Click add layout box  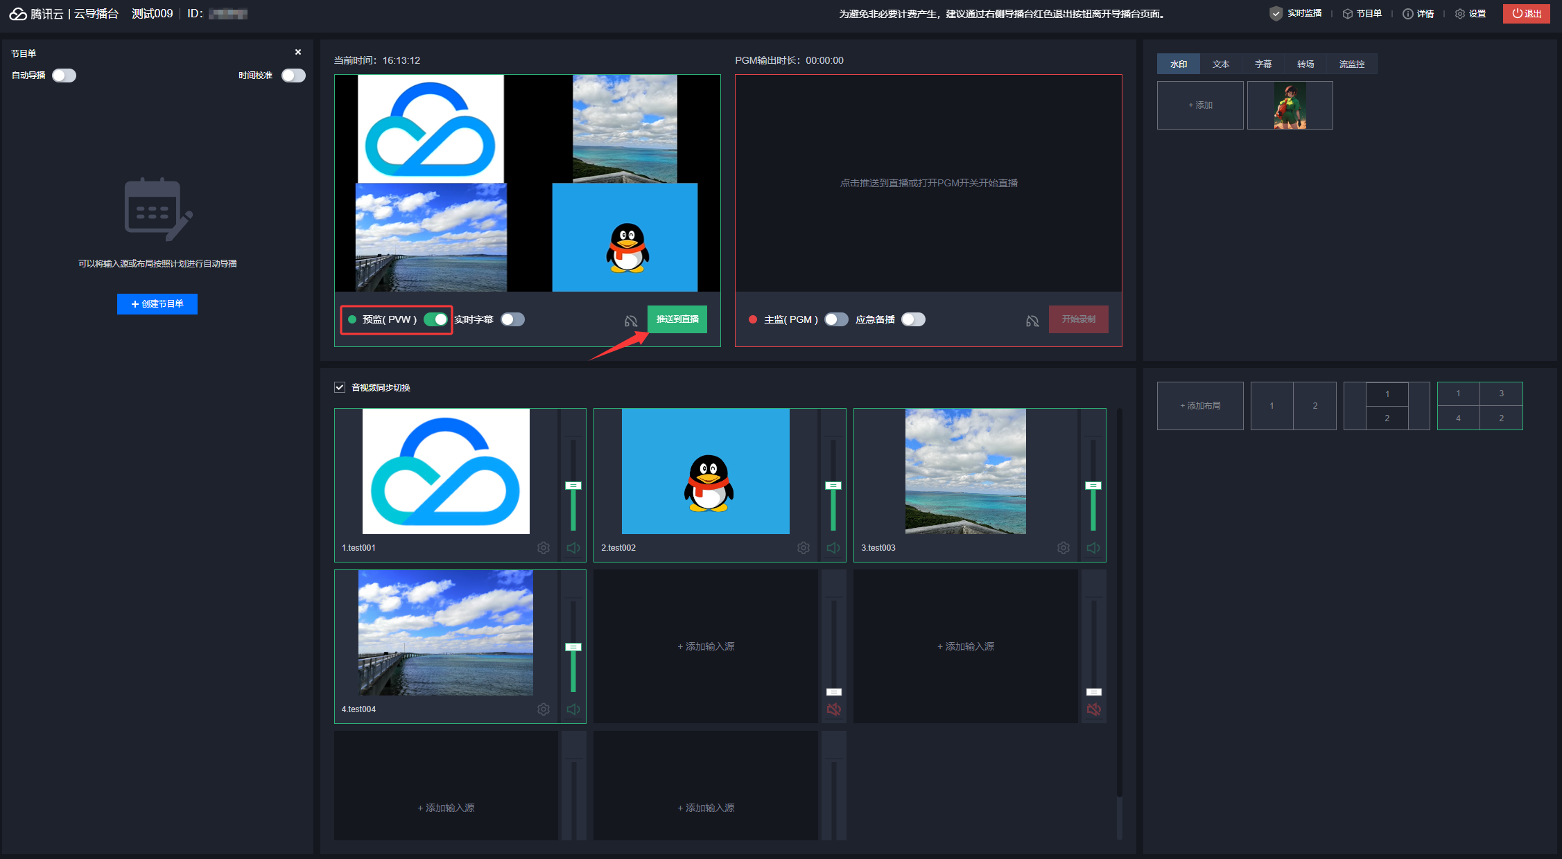1200,406
